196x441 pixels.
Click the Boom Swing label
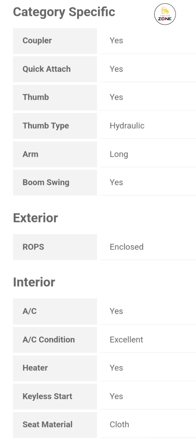(46, 182)
